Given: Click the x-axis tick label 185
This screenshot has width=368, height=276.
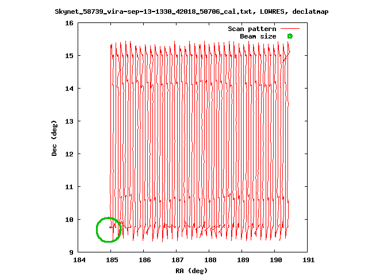Looking at the screenshot, I should pyautogui.click(x=112, y=260).
